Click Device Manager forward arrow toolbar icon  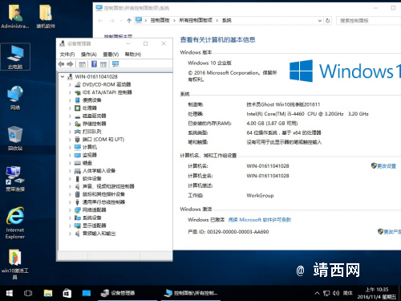pos(70,64)
